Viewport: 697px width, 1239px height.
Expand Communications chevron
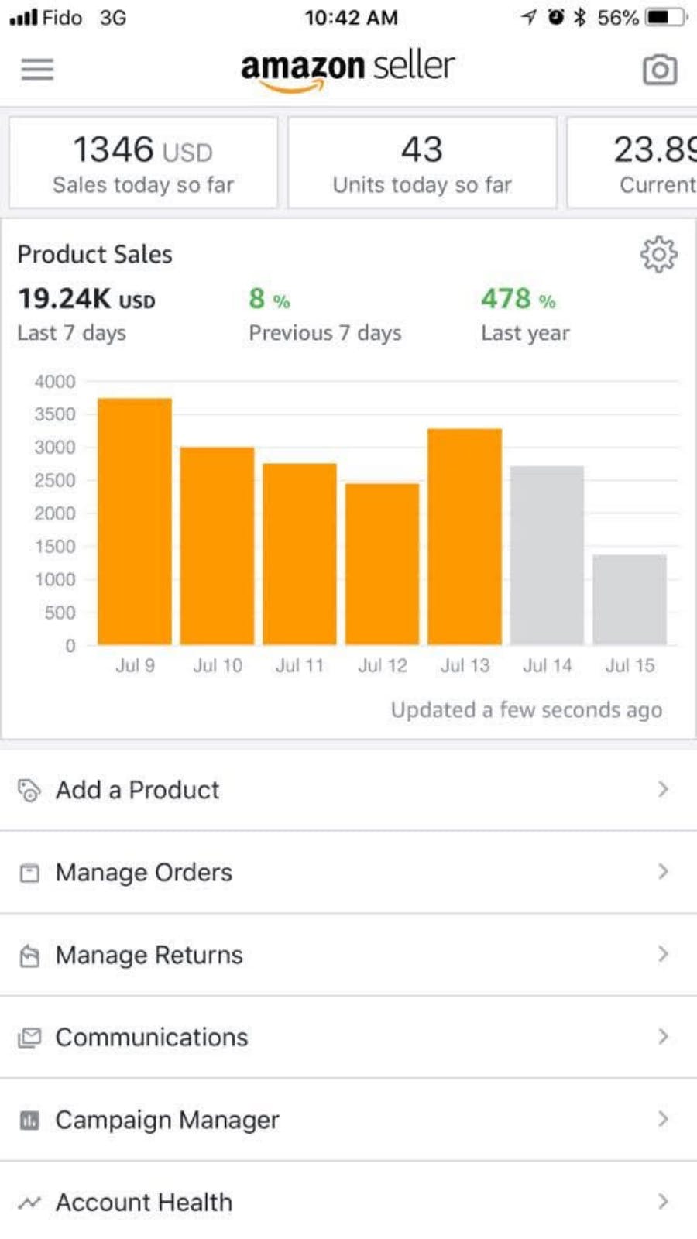[x=663, y=1037]
